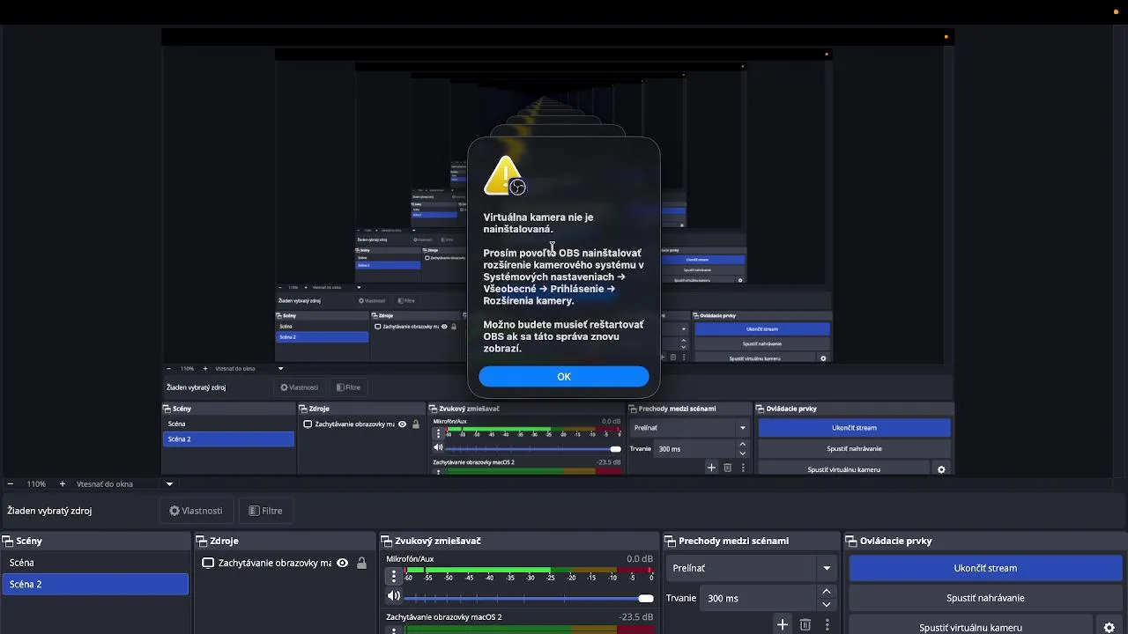
Task: Click Vtesnať do okna in the preview's largest mirrored copy
Action: (x=234, y=369)
